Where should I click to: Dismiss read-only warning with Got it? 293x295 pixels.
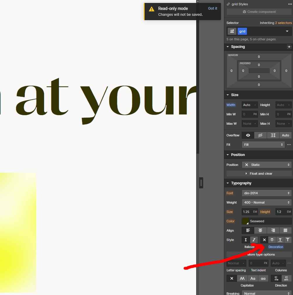(213, 8)
